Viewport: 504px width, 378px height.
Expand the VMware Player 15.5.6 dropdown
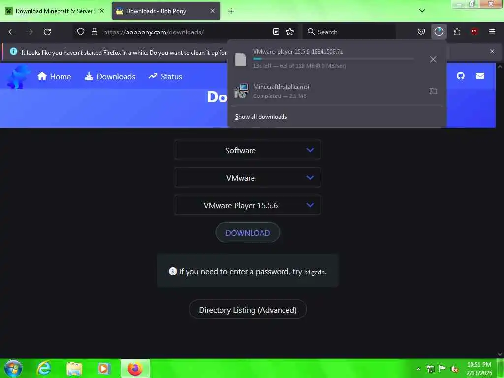[x=247, y=205]
